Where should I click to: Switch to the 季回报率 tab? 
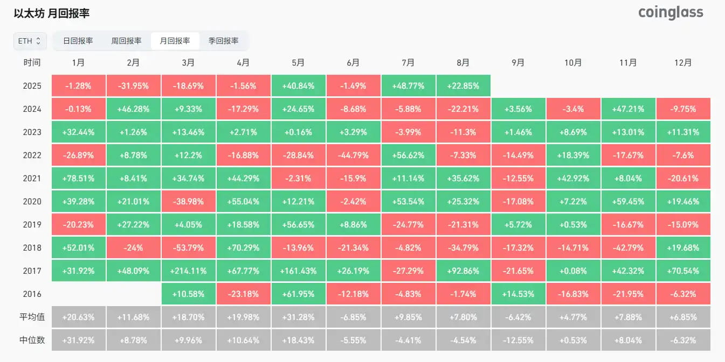pos(223,41)
